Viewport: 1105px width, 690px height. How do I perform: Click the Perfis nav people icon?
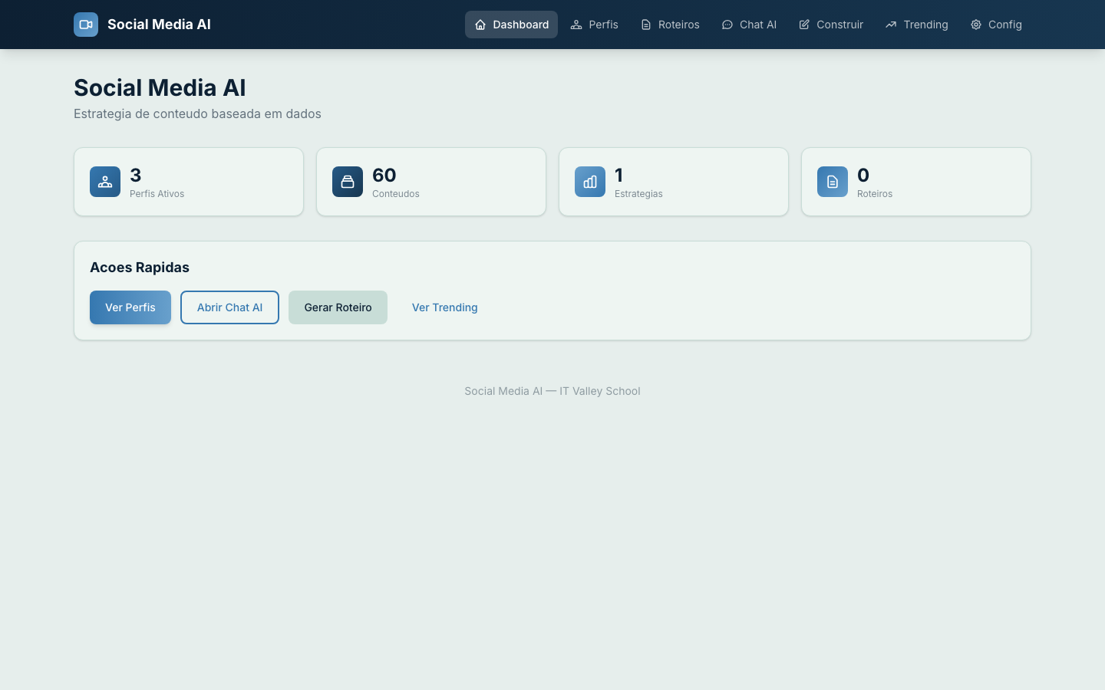point(576,25)
